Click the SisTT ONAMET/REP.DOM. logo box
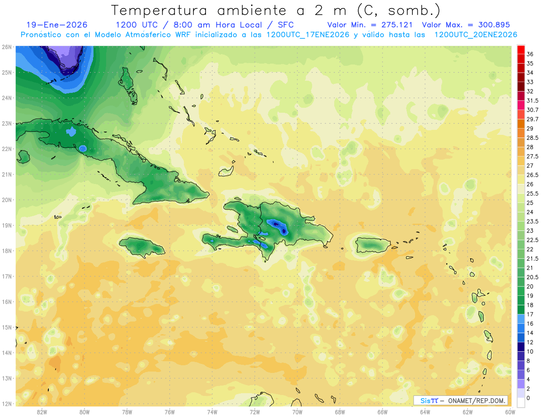 coord(460,400)
